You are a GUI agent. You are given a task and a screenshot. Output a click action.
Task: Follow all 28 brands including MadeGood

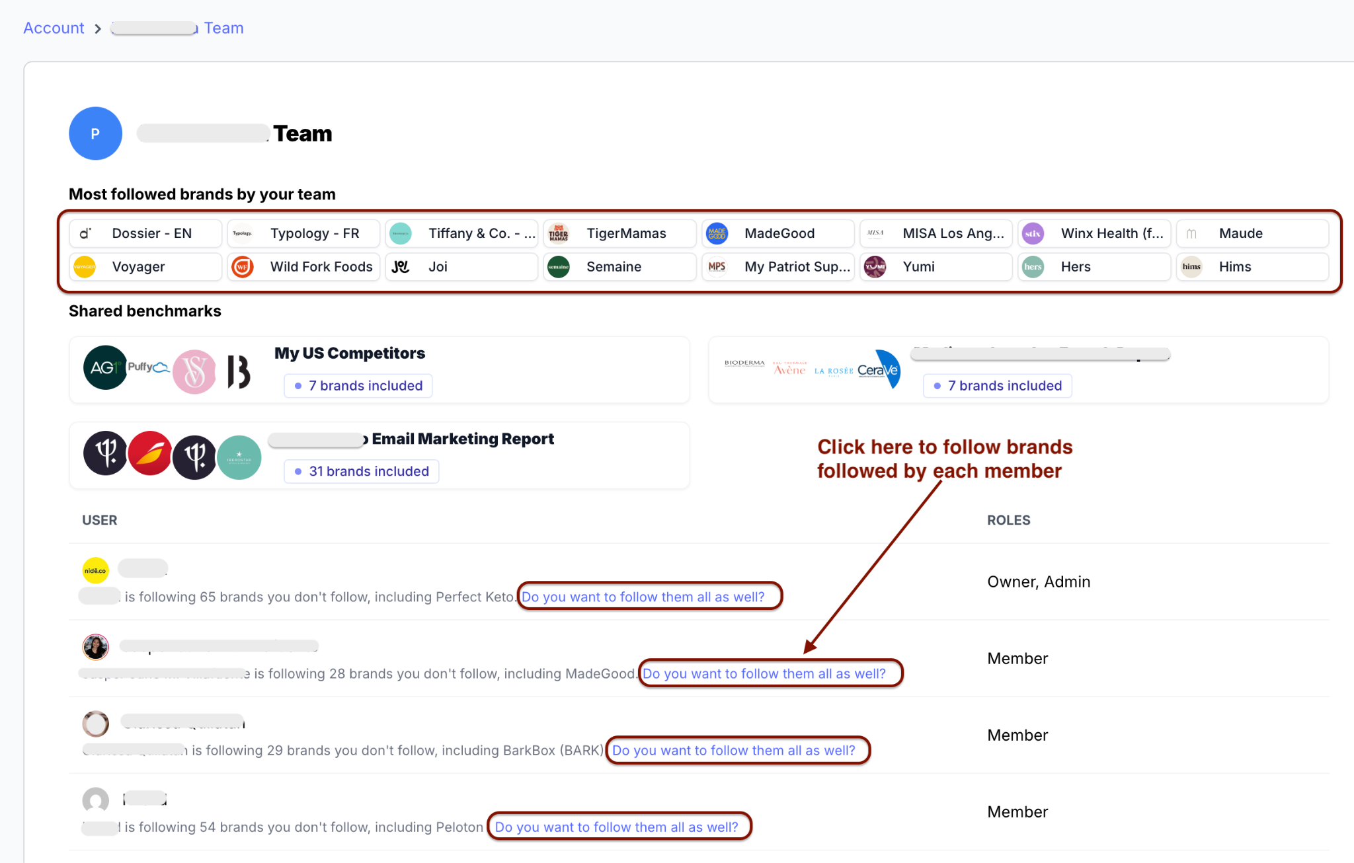pos(764,673)
